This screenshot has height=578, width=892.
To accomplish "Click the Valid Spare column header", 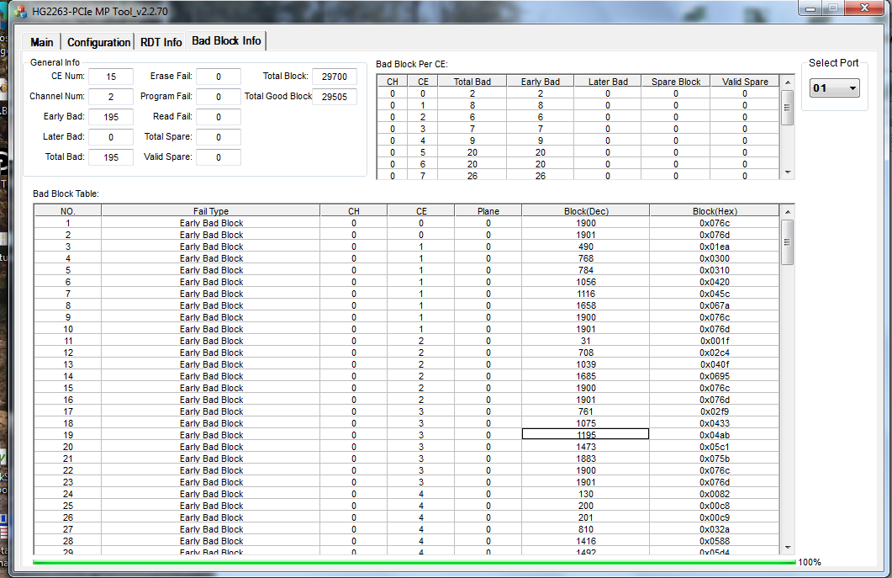I will click(745, 82).
